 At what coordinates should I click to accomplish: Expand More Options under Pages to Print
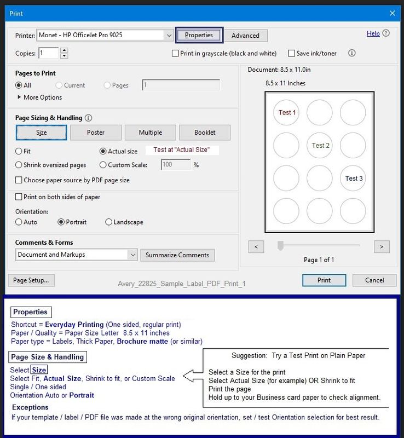(39, 97)
